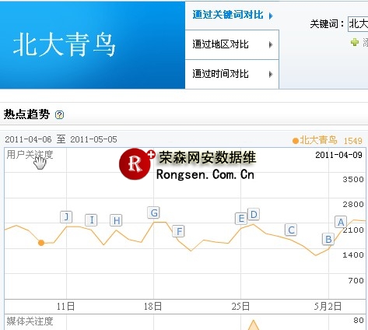Click the 热点趋势 section heading
This screenshot has width=368, height=330.
26,114
